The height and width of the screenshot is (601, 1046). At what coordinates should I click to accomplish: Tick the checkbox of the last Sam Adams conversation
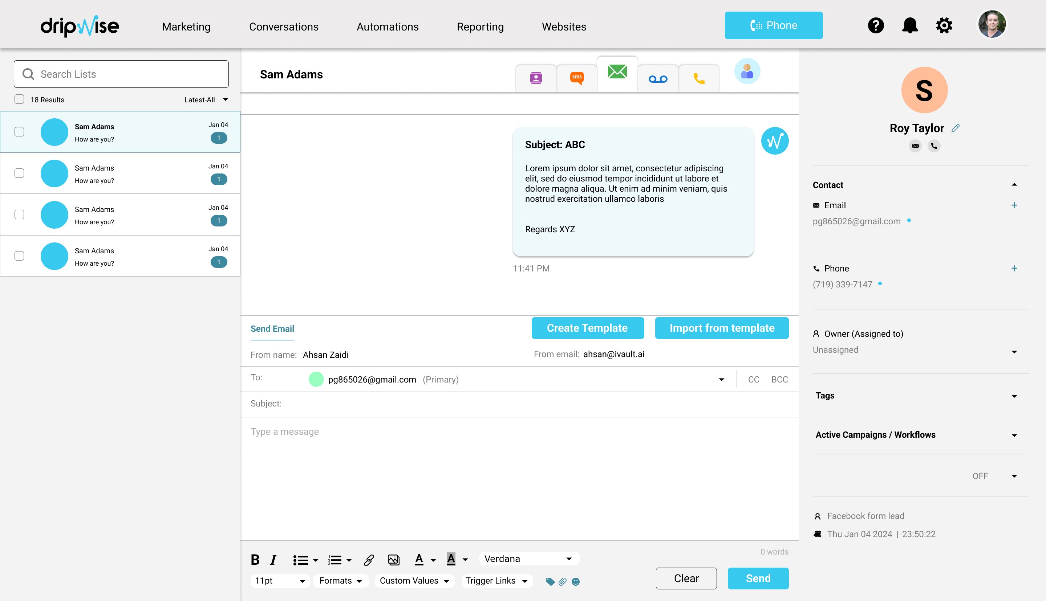click(x=19, y=256)
